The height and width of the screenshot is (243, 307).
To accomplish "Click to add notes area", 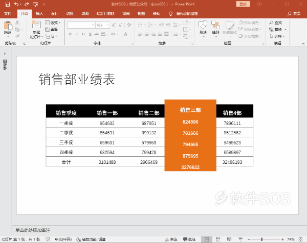I will (x=33, y=230).
